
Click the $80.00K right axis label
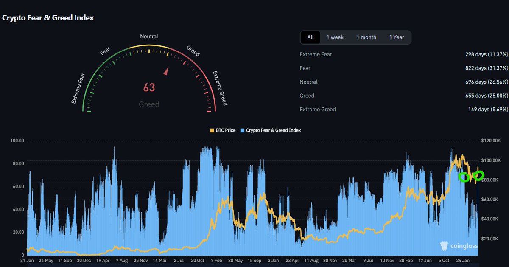pyautogui.click(x=490, y=180)
